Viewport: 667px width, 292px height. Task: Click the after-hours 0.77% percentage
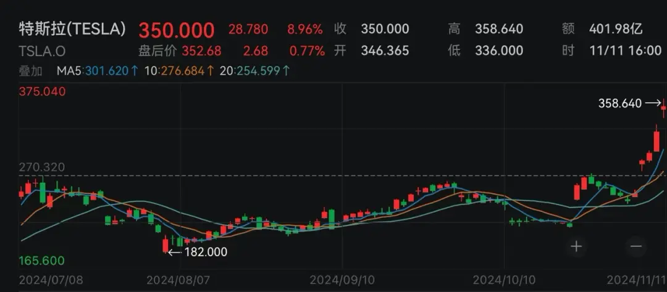307,51
